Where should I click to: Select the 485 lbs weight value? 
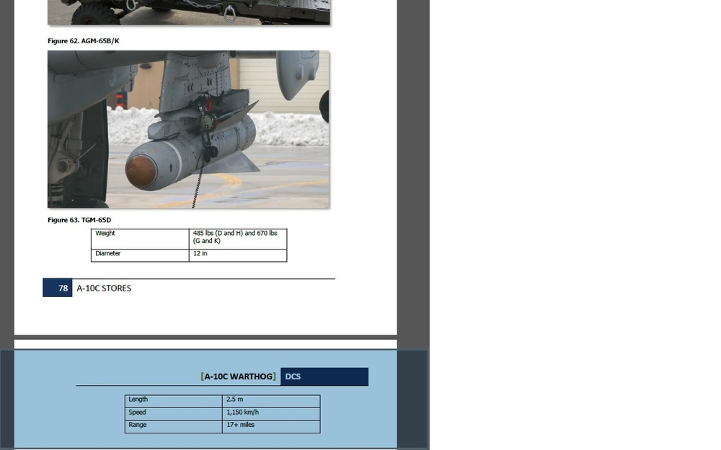pos(232,233)
